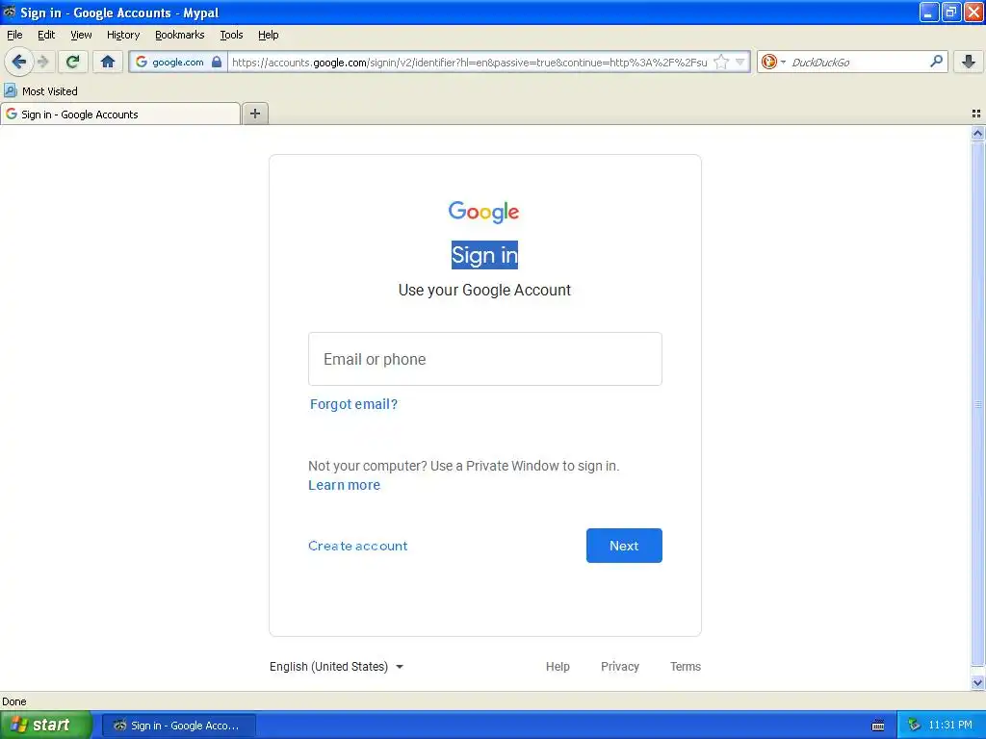Click the lock security icon in address bar
The height and width of the screenshot is (739, 986).
pos(217,62)
